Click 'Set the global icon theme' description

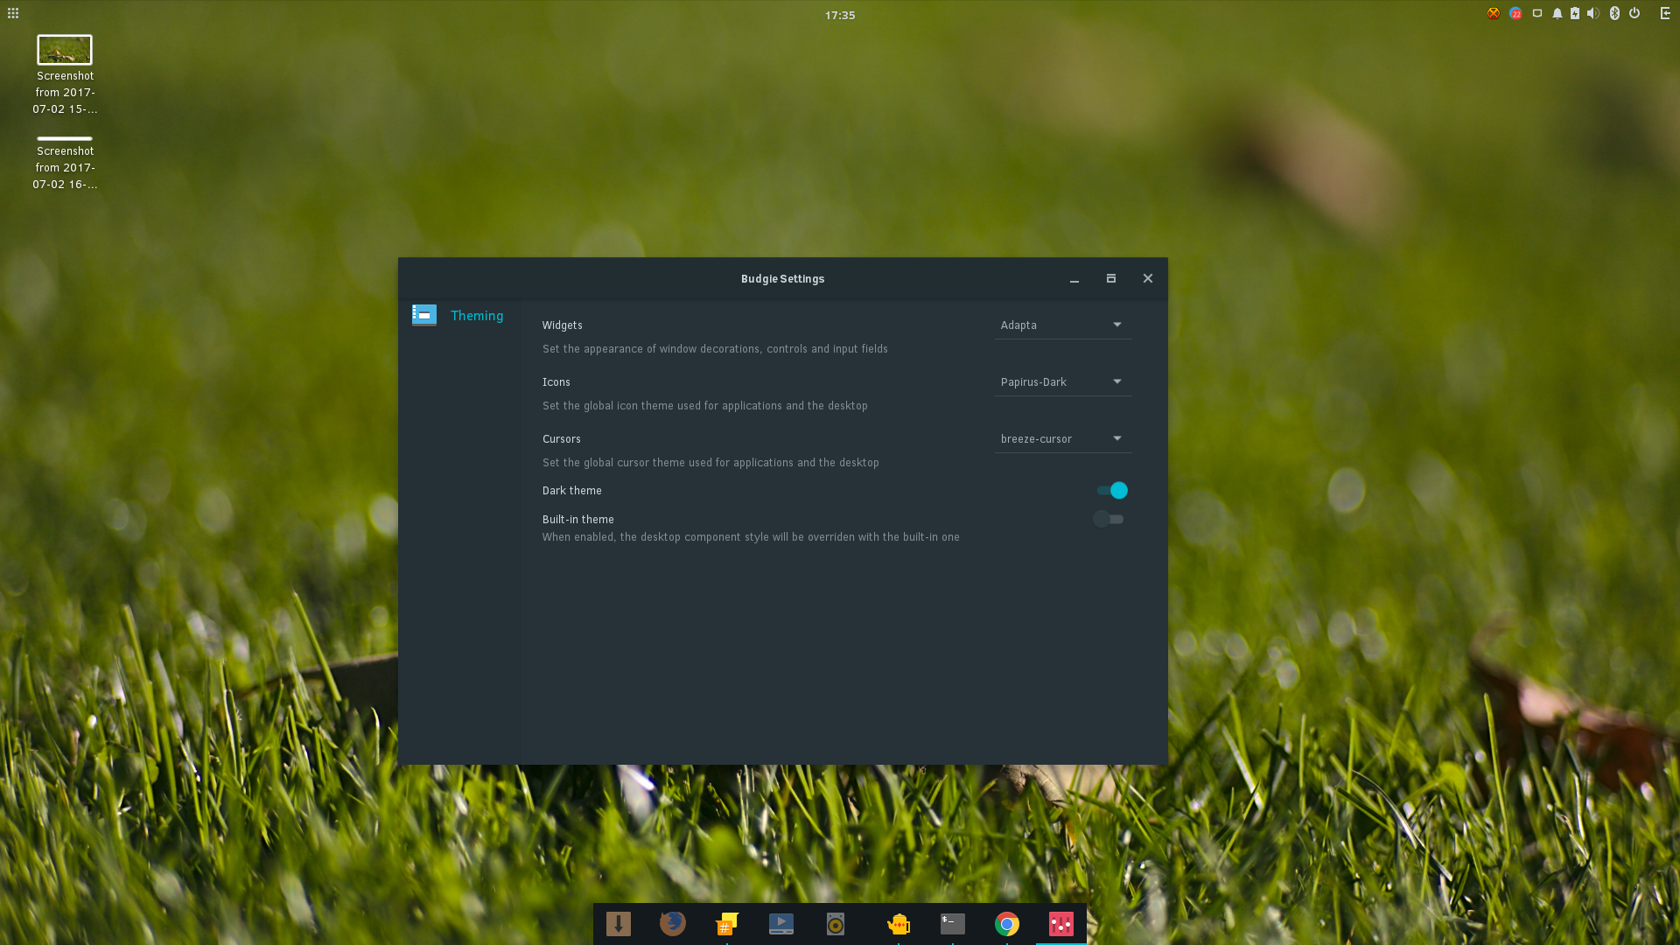704,406
